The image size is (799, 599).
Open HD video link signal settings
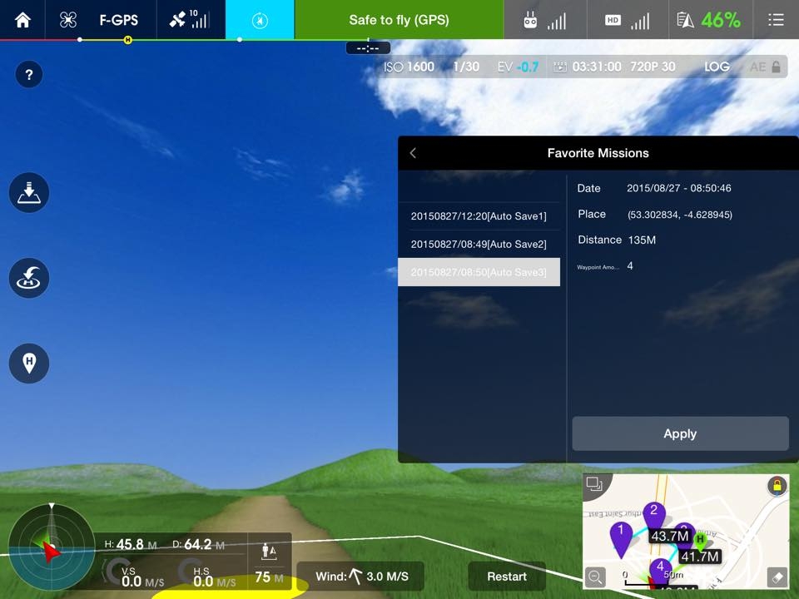point(628,20)
